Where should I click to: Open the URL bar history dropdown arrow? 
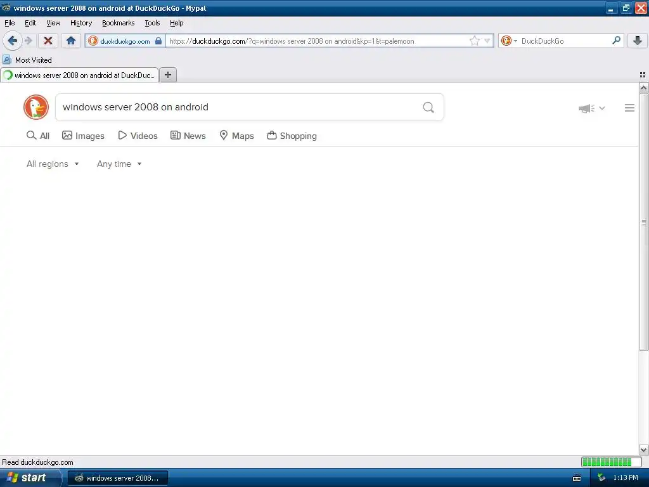[x=487, y=41]
